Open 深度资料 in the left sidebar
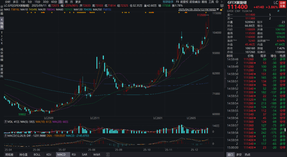This screenshot has height=157, width=287. (2, 71)
